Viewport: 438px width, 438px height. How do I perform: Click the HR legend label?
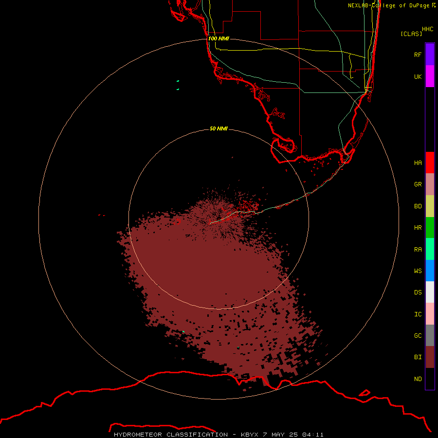point(418,228)
